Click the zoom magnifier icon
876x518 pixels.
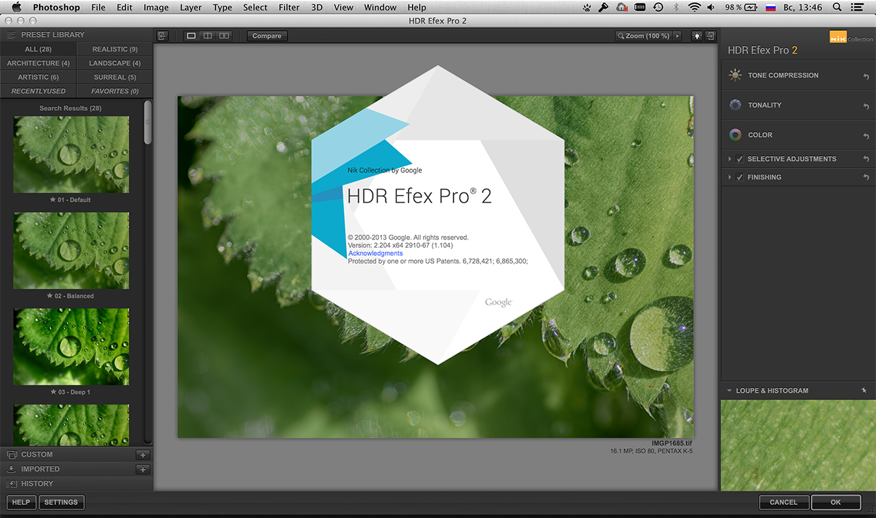pos(621,36)
